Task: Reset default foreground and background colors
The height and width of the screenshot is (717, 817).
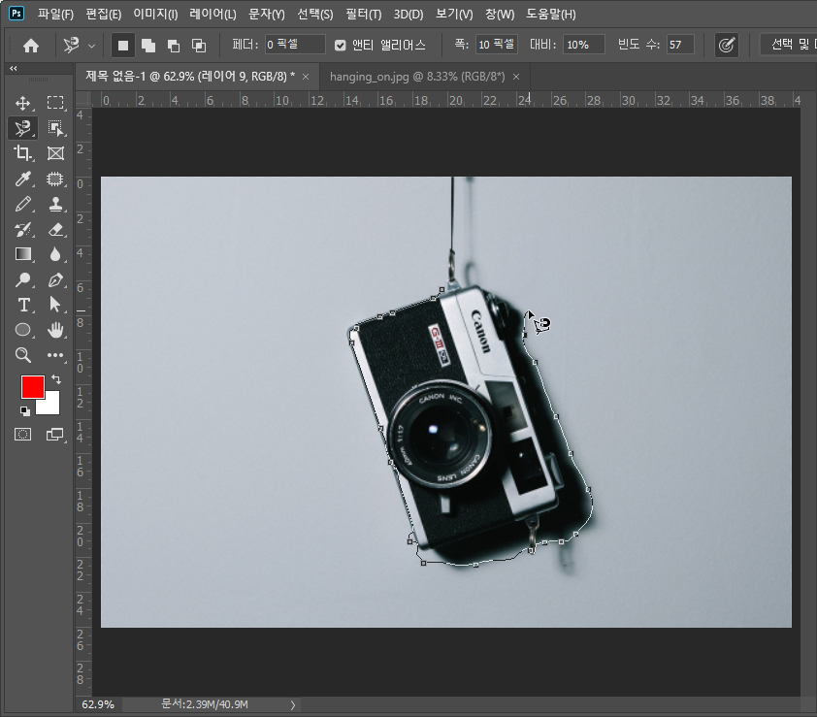Action: point(24,411)
